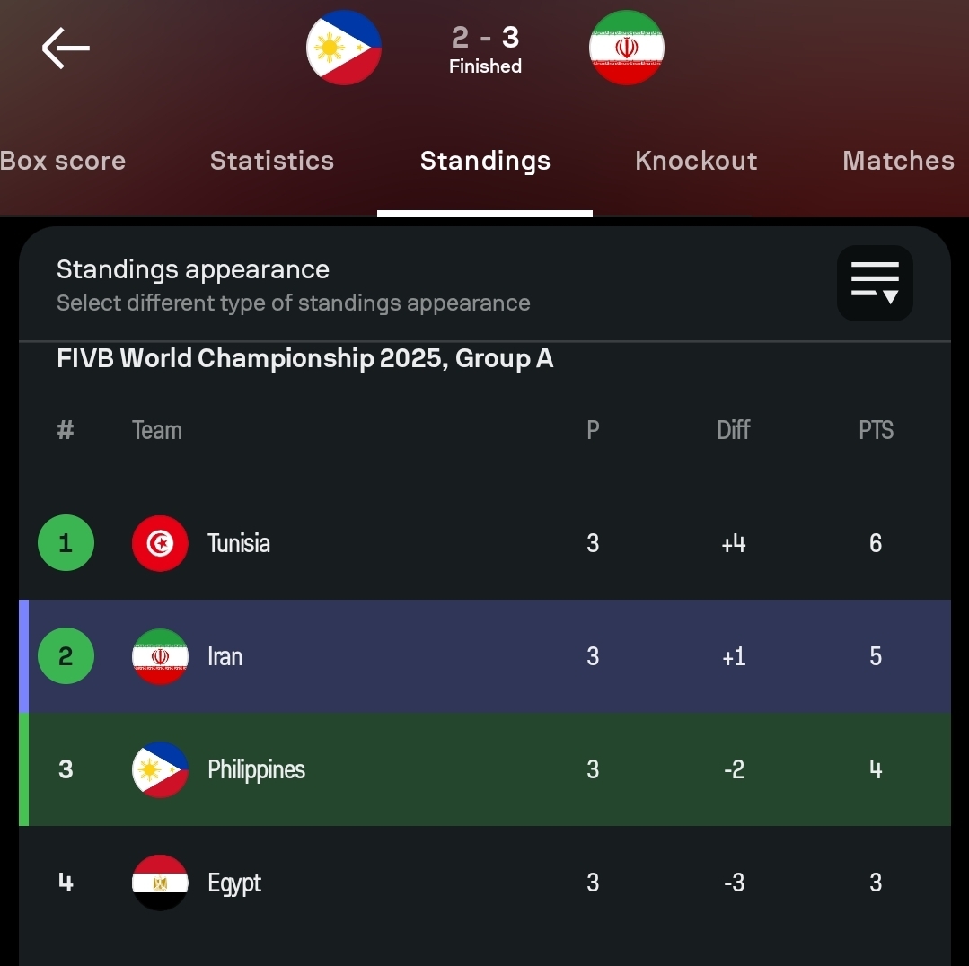
Task: Select the Iran flag in the standings row
Action: 160,656
